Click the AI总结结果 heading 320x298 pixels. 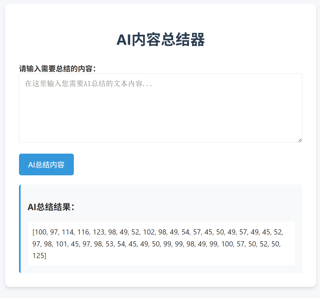tap(51, 207)
